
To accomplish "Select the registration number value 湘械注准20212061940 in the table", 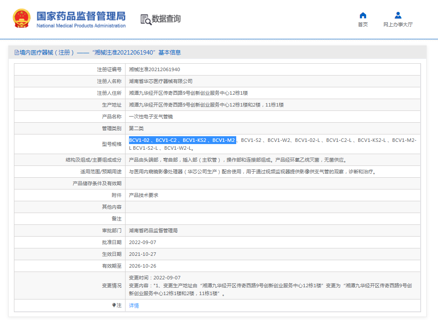I will [x=154, y=69].
